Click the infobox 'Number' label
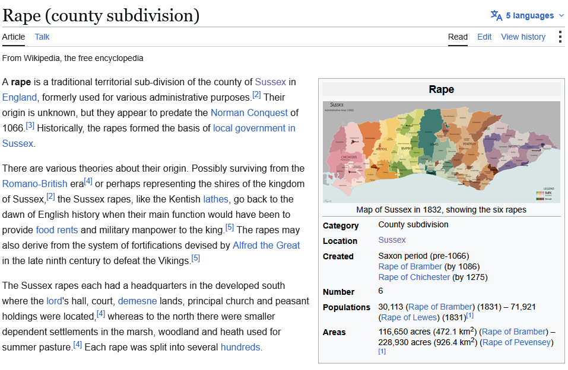This screenshot has width=568, height=370. 339,292
